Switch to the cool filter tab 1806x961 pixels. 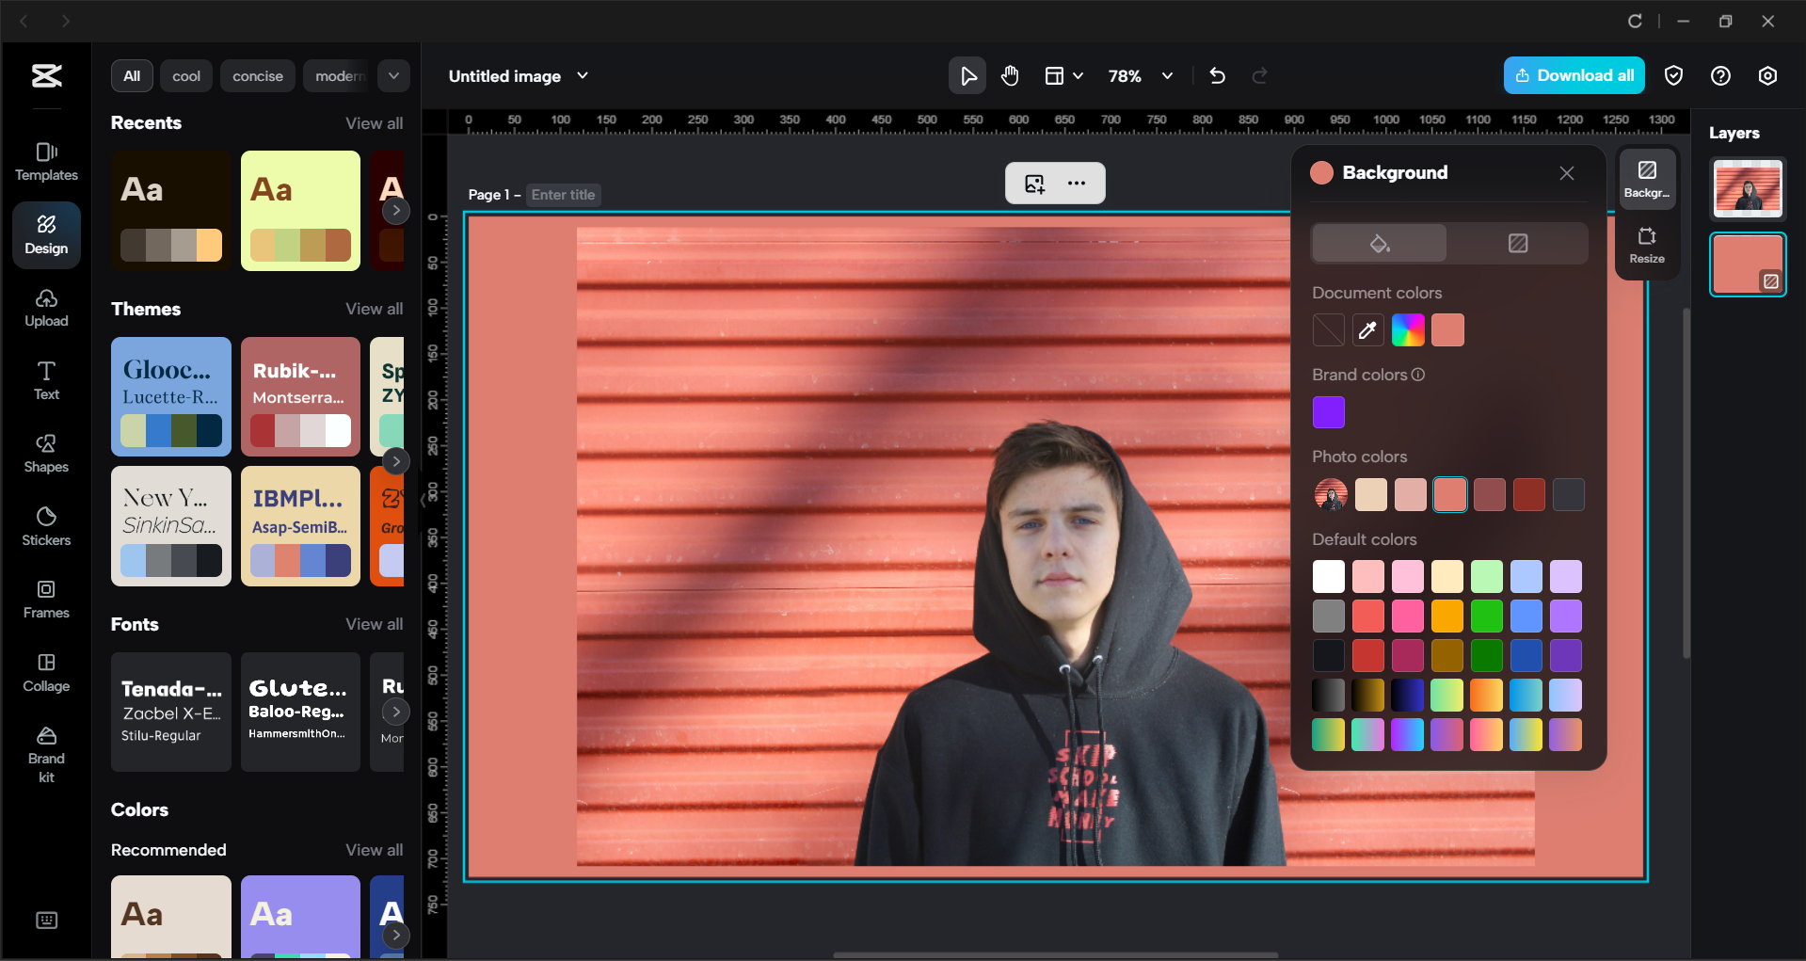(x=185, y=75)
